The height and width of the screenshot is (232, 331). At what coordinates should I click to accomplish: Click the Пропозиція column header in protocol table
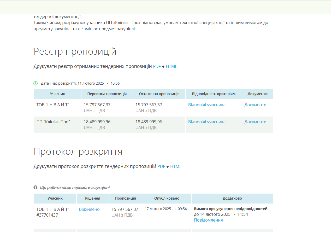pyautogui.click(x=126, y=198)
